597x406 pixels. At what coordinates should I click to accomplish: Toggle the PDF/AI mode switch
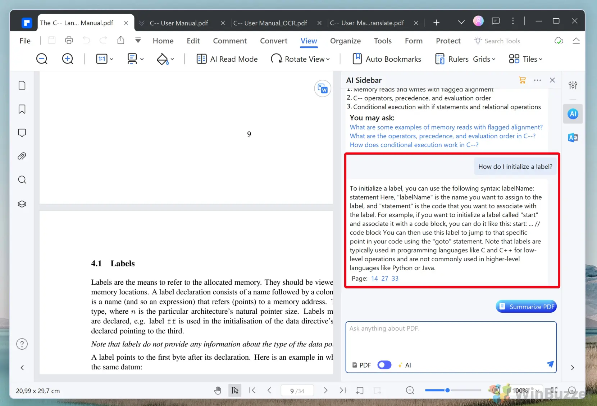(x=384, y=365)
